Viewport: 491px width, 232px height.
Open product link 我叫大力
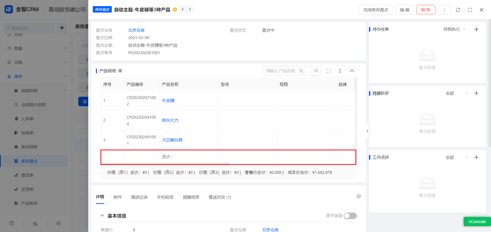pos(170,120)
